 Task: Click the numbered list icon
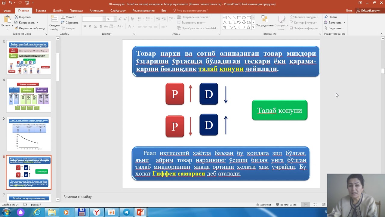[x=148, y=19]
